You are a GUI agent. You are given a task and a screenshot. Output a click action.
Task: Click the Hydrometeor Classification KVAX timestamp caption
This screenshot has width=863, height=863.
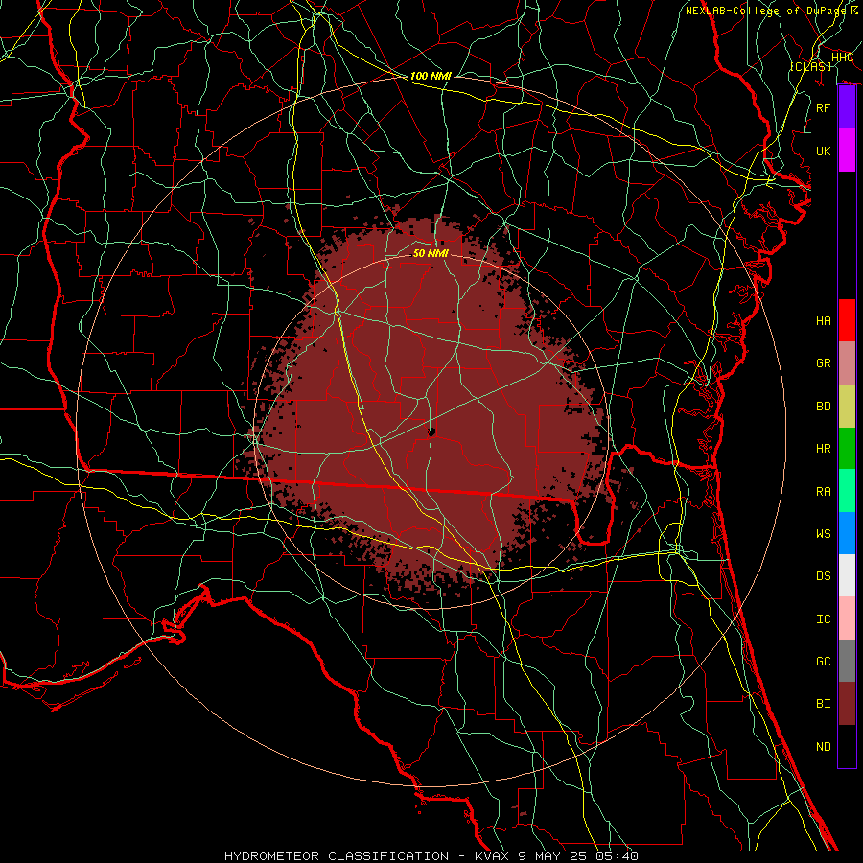(431, 856)
